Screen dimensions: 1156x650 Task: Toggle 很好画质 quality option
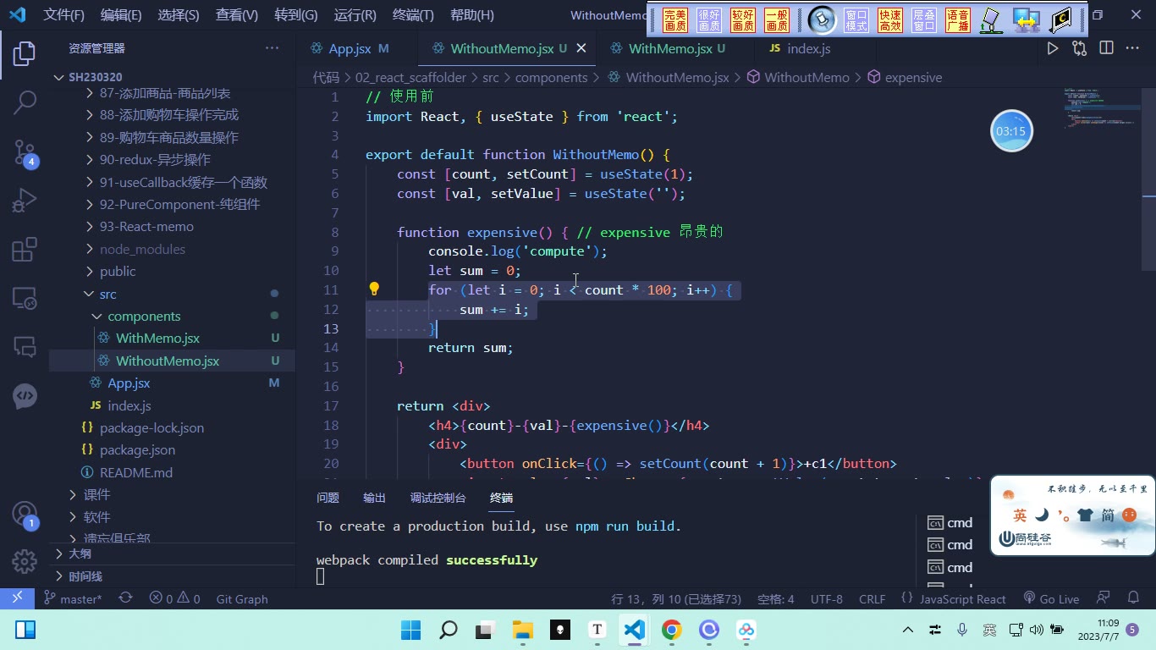709,20
